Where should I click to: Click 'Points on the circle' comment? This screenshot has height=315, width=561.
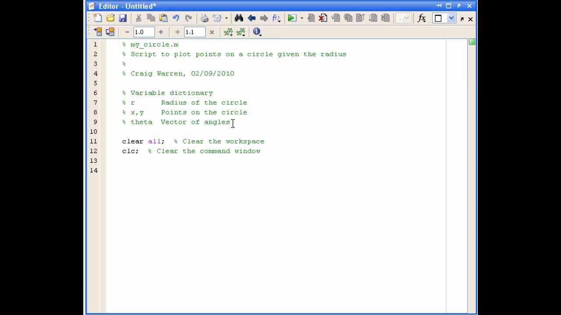pos(204,112)
